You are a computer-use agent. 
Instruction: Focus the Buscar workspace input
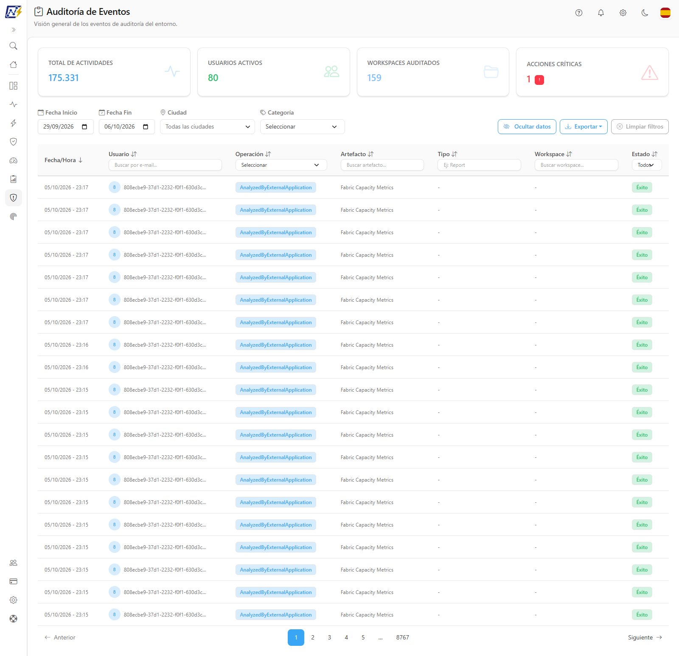click(x=576, y=165)
